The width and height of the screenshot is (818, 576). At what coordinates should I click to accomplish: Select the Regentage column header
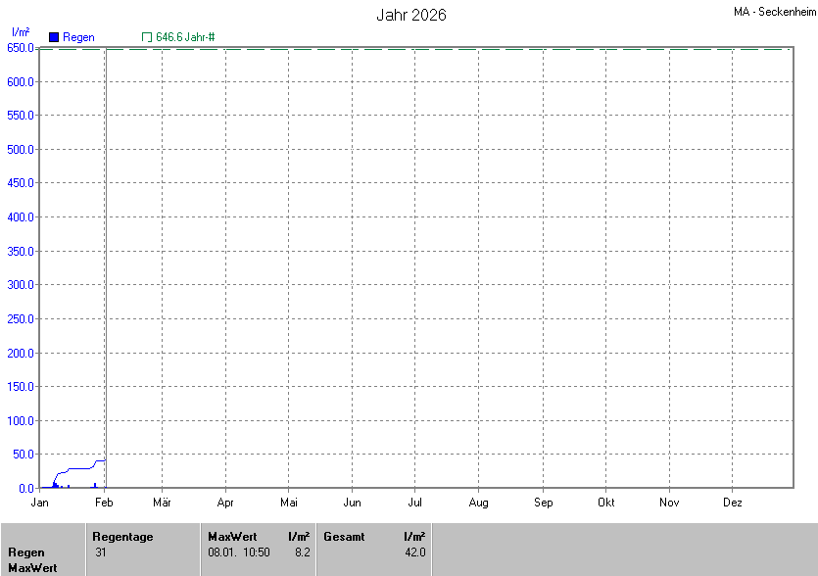(x=122, y=537)
